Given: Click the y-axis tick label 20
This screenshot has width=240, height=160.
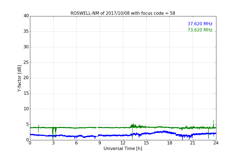Looking at the screenshot, I should pyautogui.click(x=26, y=78).
